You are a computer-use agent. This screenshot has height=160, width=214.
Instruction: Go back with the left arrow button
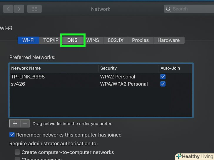[8, 9]
